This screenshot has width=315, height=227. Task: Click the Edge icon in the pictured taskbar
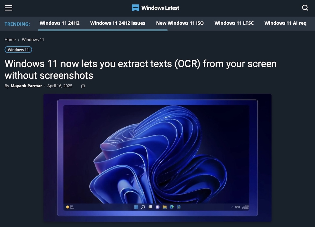click(x=172, y=207)
